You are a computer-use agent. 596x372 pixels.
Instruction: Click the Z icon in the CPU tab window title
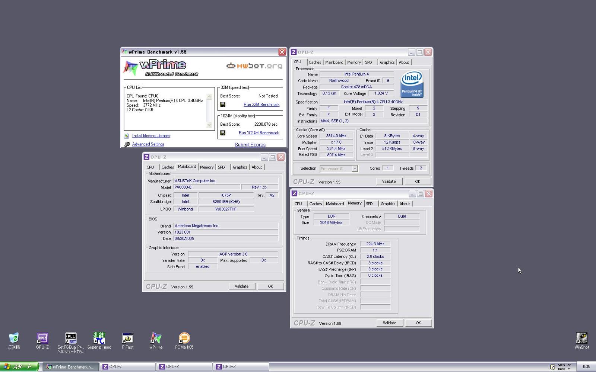(x=294, y=52)
